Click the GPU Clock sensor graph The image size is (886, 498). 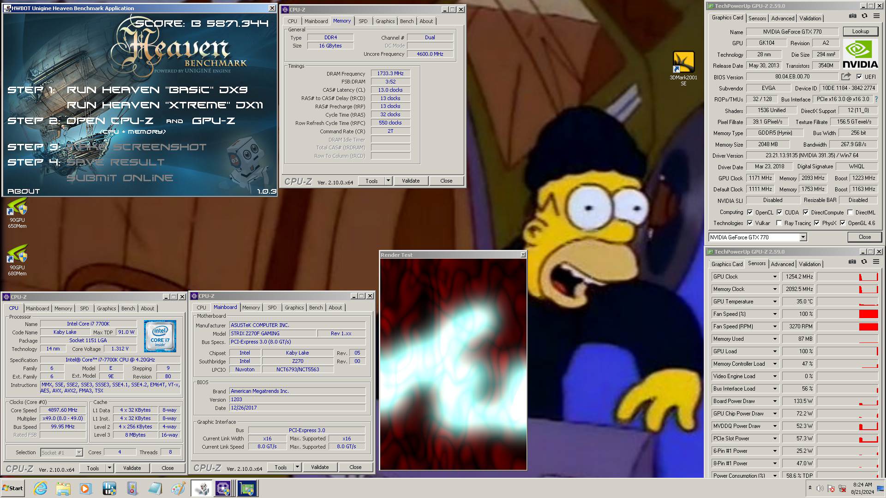847,277
